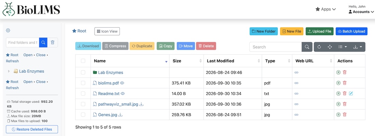Check the biolims.pdf row checkbox
The height and width of the screenshot is (136, 375).
83,83
